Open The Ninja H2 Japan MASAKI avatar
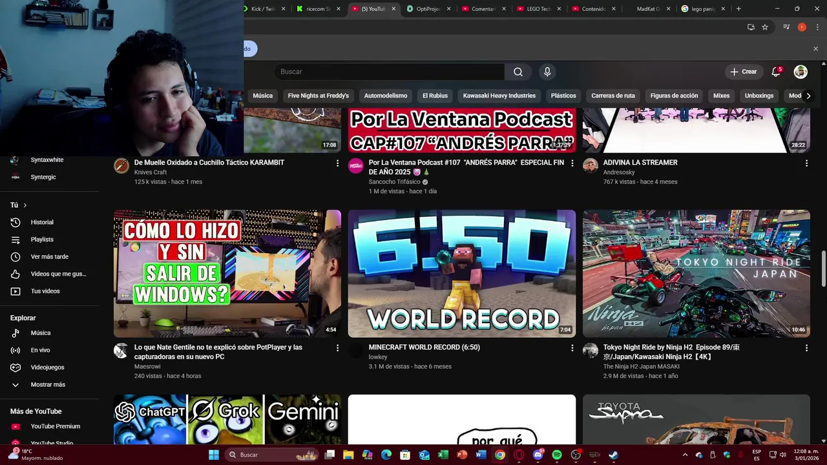The image size is (827, 465). click(x=590, y=351)
